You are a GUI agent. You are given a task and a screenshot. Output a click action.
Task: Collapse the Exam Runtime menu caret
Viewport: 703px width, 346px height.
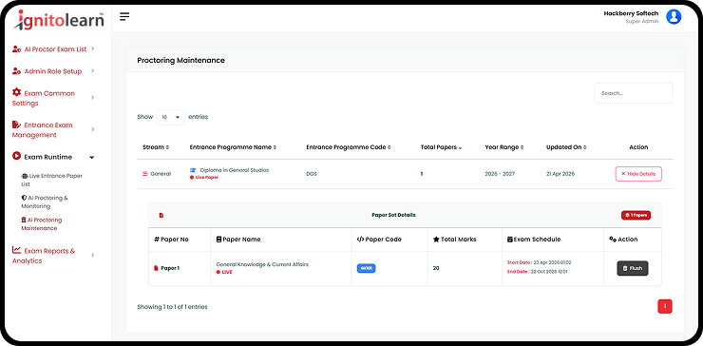(92, 158)
